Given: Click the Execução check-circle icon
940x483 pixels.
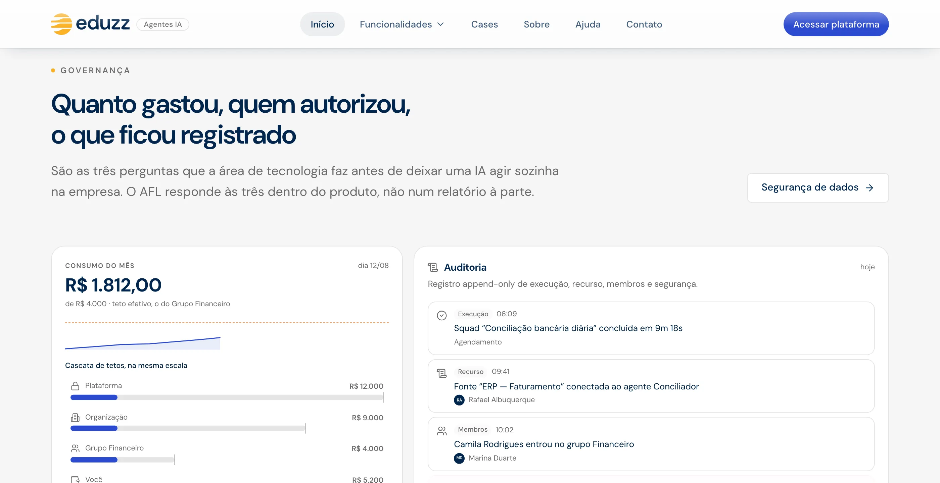Looking at the screenshot, I should click(441, 315).
